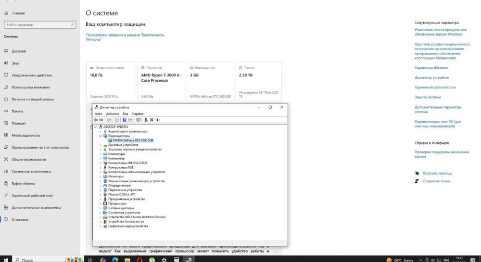Click the Оперативная память 16,0 ГБ card
Image resolution: width=481 pixels, height=262 pixels.
[111, 82]
